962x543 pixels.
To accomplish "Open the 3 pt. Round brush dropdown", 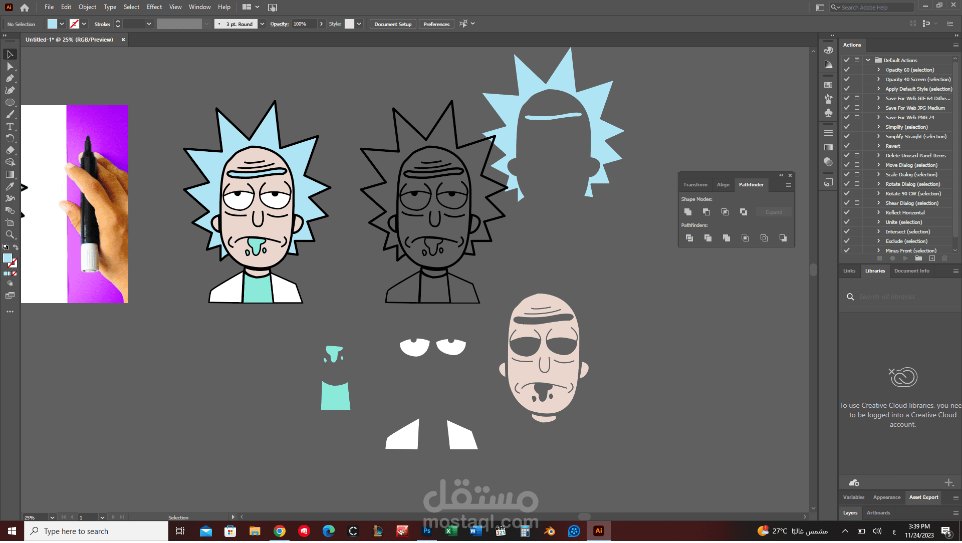I will (262, 24).
